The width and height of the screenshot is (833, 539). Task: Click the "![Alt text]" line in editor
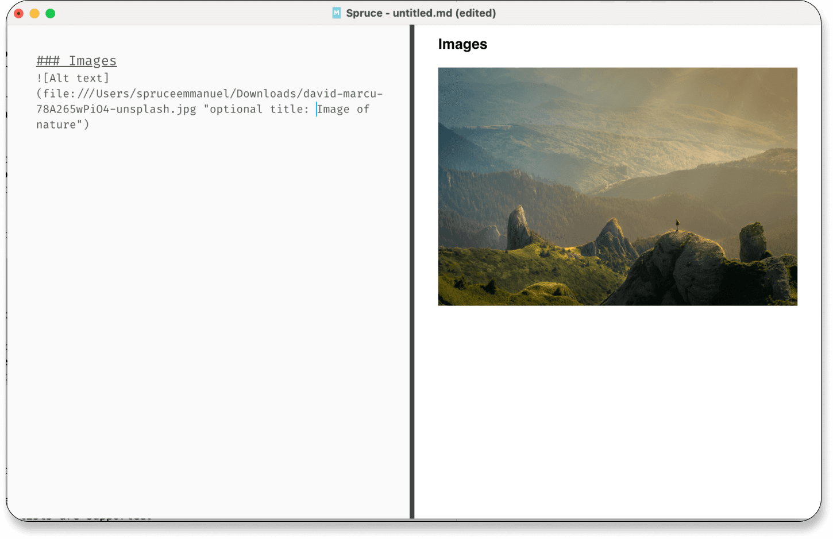(x=72, y=78)
